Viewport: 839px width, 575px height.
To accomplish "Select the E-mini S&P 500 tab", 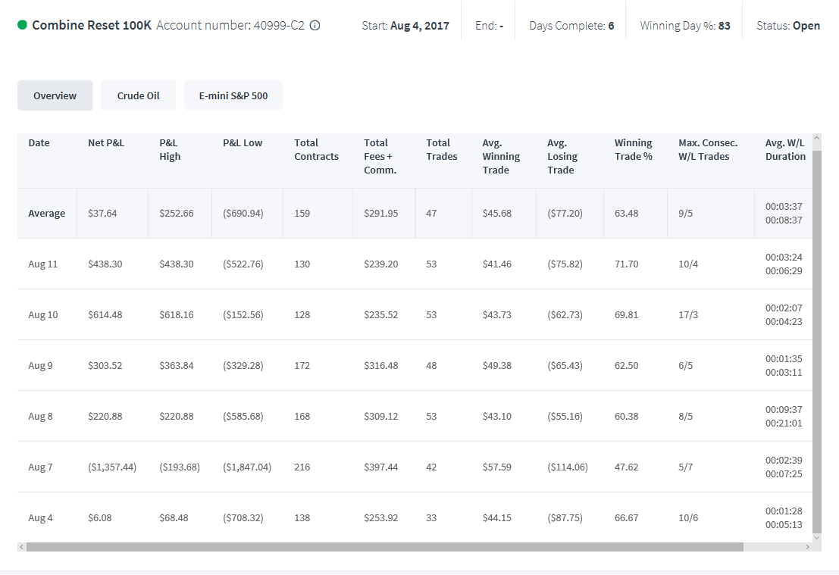I will (233, 95).
